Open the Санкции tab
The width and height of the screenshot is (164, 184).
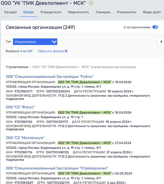point(103,12)
